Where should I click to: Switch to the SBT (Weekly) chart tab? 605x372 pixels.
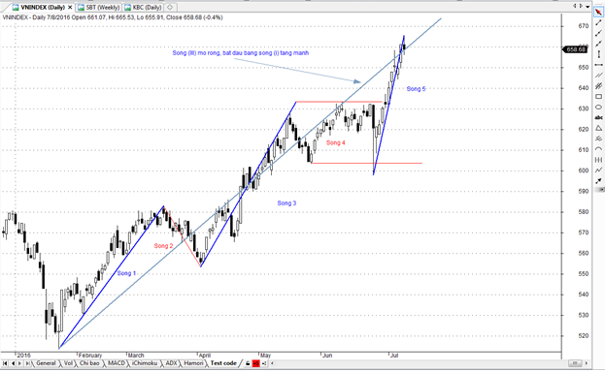click(x=99, y=8)
